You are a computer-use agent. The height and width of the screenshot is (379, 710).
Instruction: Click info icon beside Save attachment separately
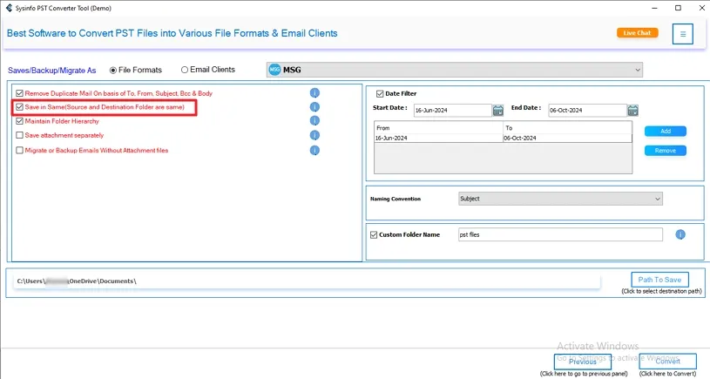pos(314,135)
